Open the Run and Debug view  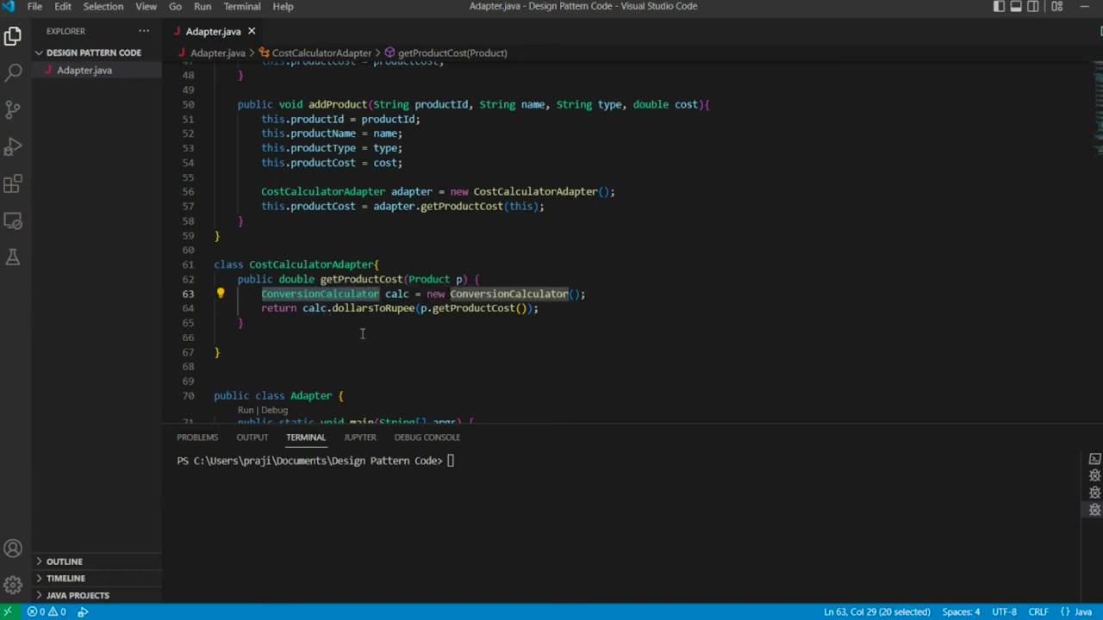click(13, 147)
